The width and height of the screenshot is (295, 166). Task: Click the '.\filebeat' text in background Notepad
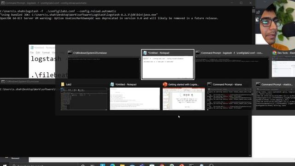click(49, 75)
